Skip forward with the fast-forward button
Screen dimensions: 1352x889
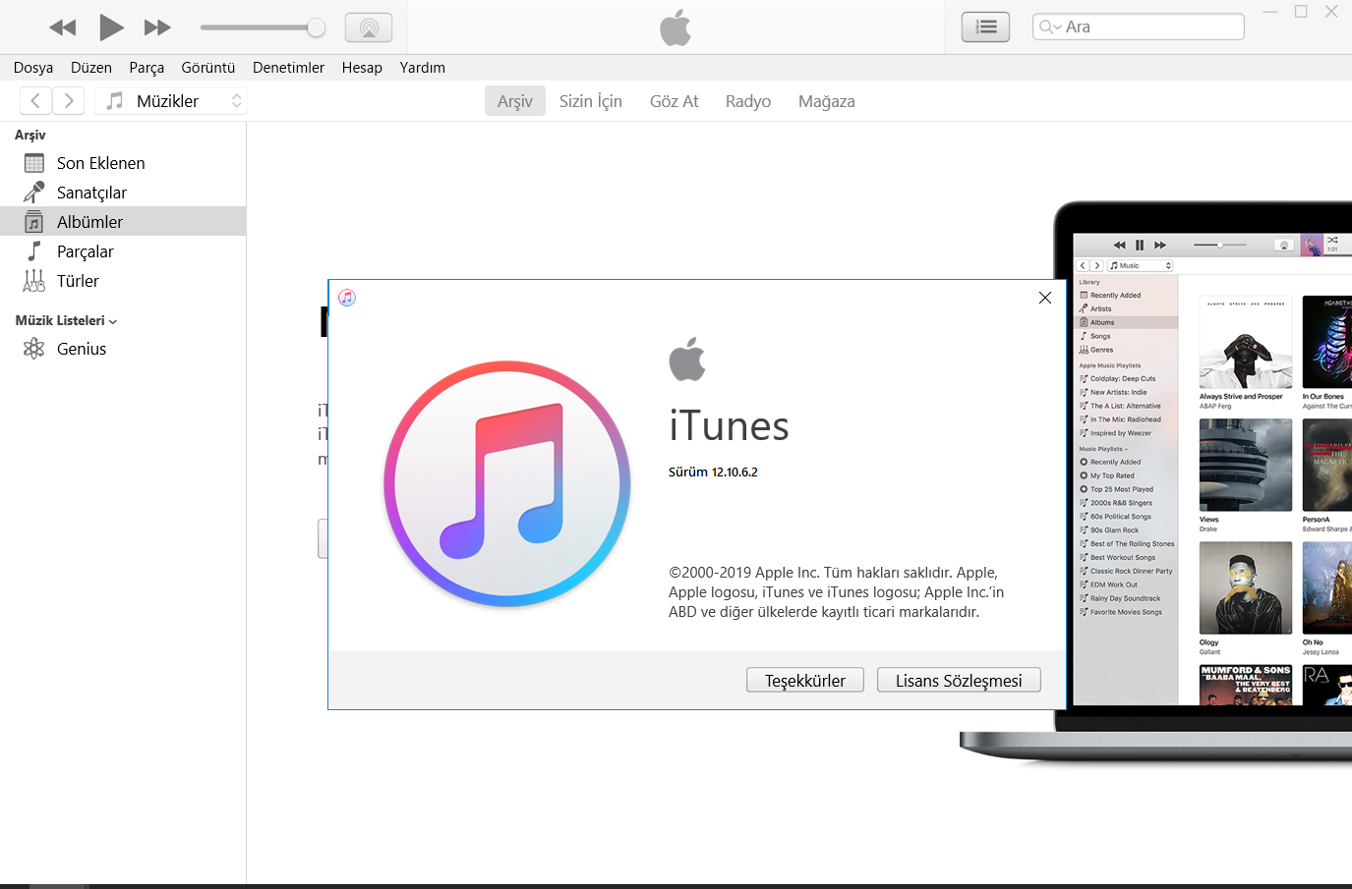tap(157, 28)
